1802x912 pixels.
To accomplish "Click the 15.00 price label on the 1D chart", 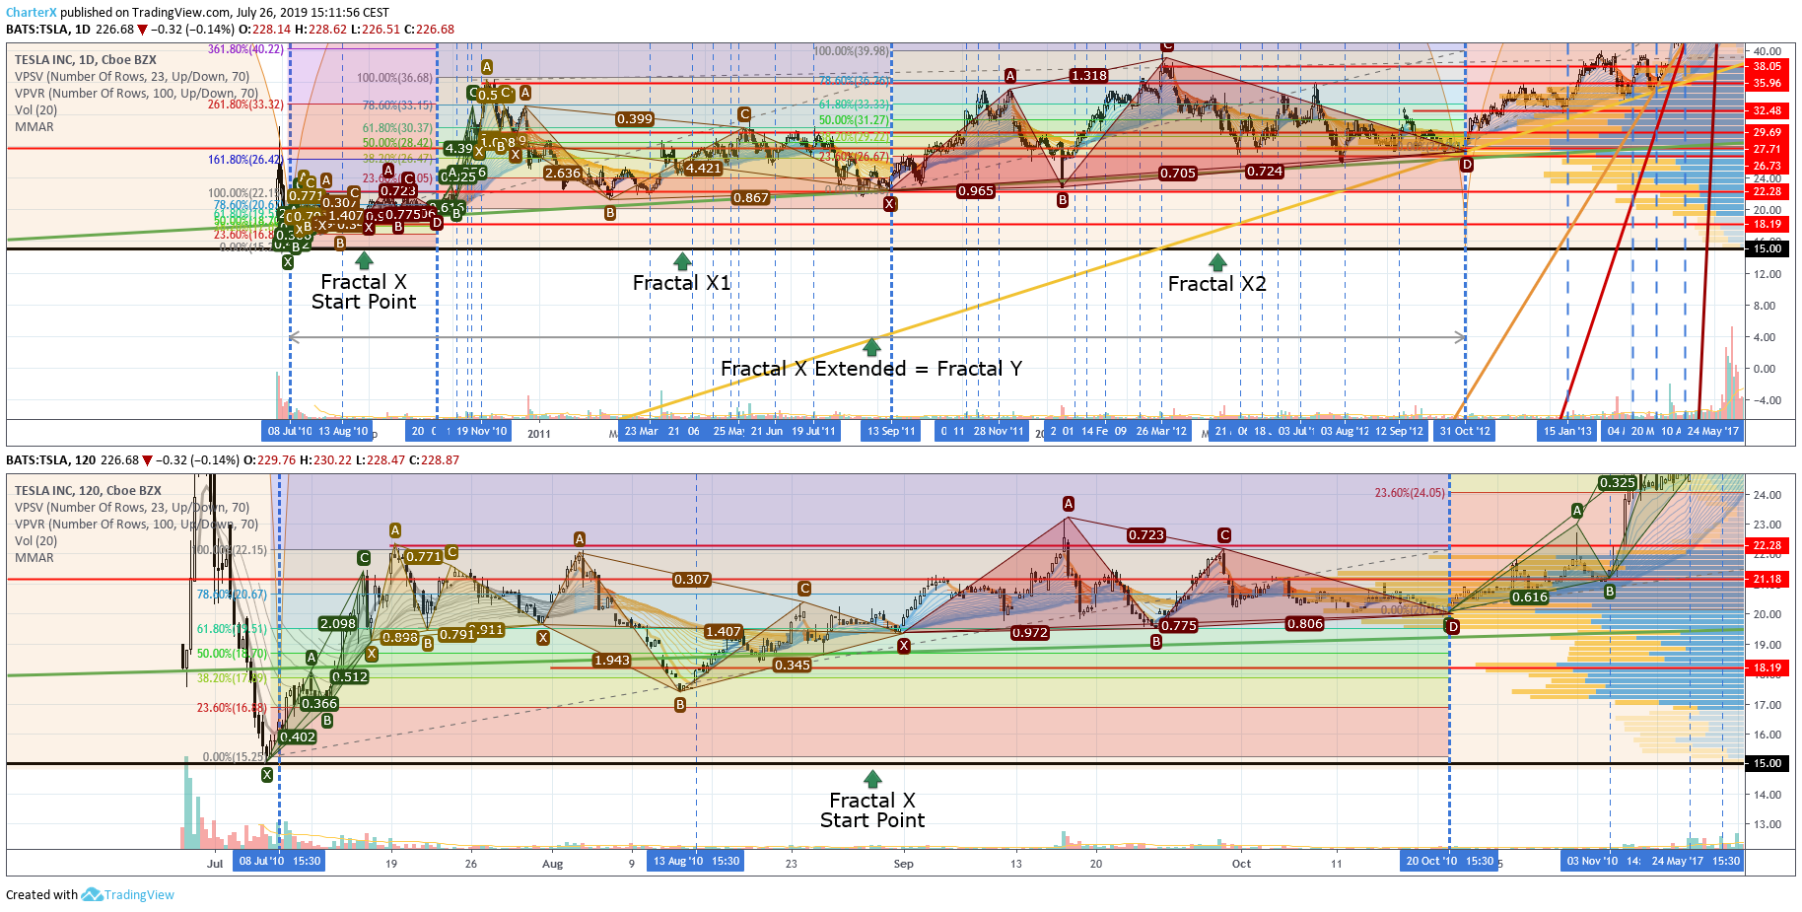I will click(x=1767, y=249).
